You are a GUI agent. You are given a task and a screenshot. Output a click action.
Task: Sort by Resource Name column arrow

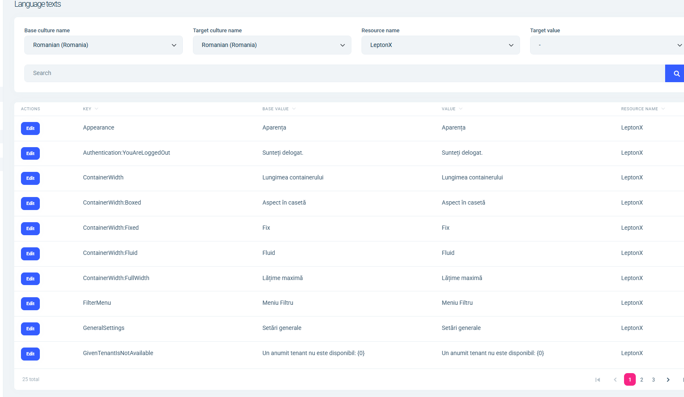coord(663,109)
